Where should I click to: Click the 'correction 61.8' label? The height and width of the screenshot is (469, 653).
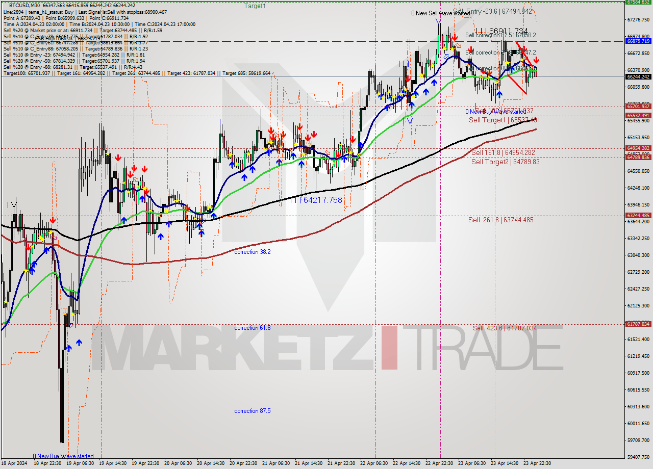253,328
